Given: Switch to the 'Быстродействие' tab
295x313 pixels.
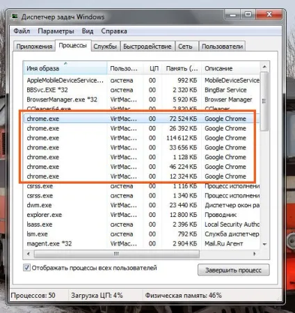Looking at the screenshot, I should click(x=147, y=47).
